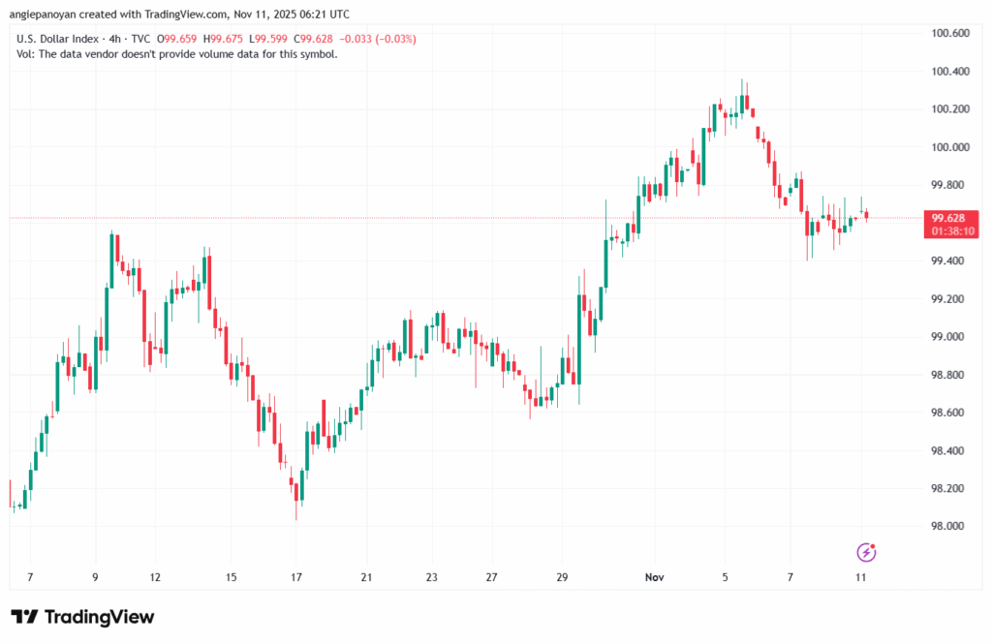Select the Nov label on the date axis
Viewport: 992px width, 644px height.
pyautogui.click(x=654, y=577)
